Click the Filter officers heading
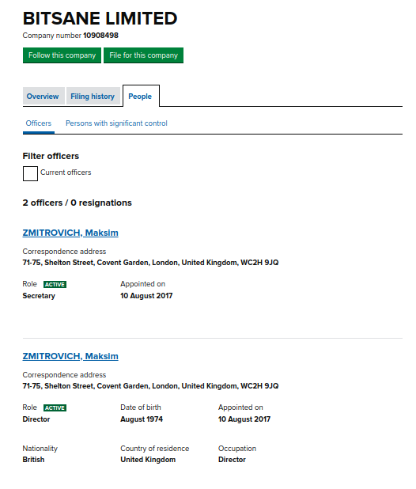This screenshot has width=416, height=489. 51,156
